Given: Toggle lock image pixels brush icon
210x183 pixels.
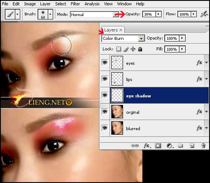Looking at the screenshot, I should 126,49.
